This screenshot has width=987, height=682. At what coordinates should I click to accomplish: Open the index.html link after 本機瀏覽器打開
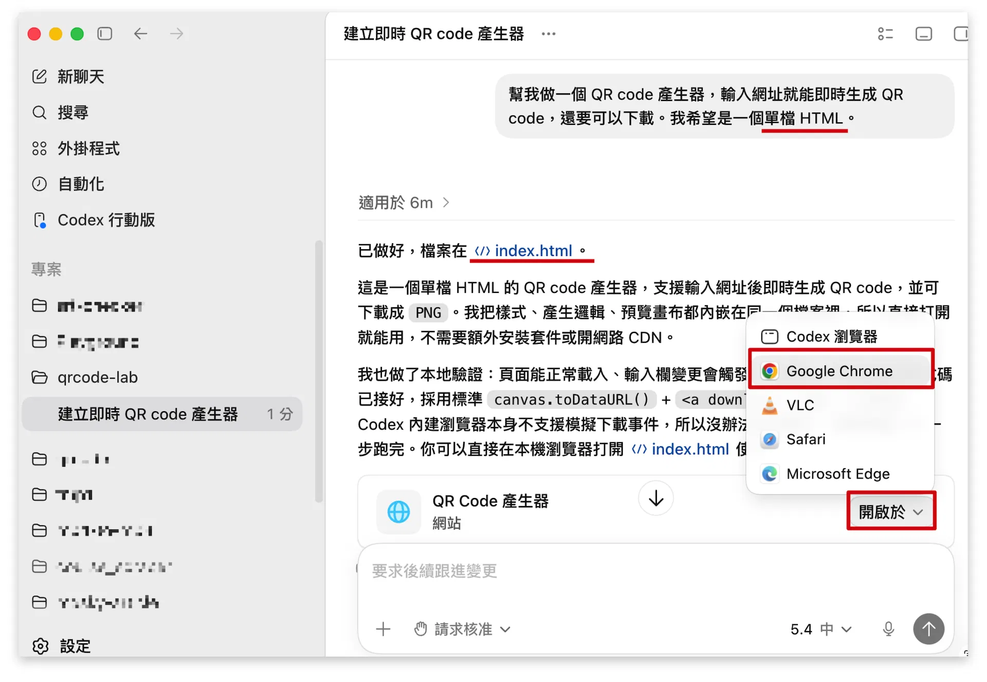(680, 449)
